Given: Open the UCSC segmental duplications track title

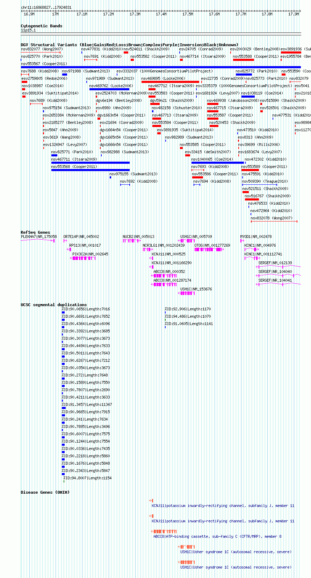Looking at the screenshot, I should [53, 305].
